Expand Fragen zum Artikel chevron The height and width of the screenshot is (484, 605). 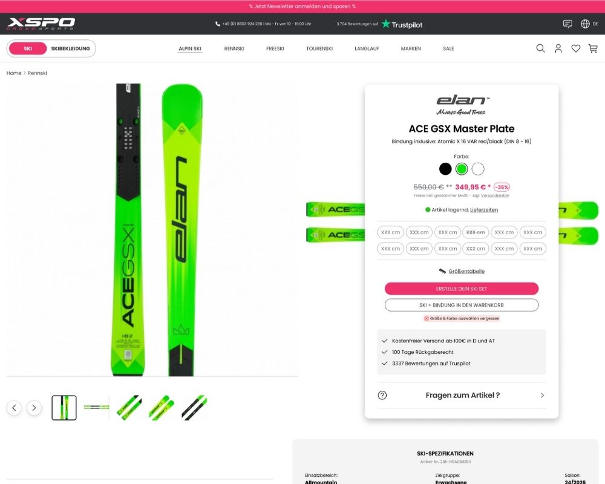click(542, 395)
